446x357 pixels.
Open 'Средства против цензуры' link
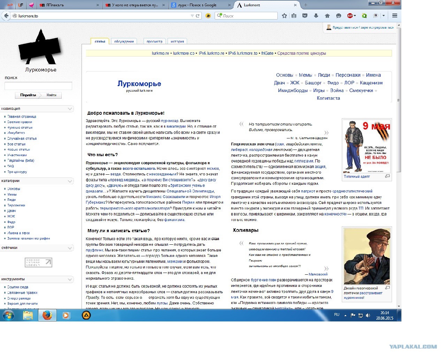click(302, 53)
